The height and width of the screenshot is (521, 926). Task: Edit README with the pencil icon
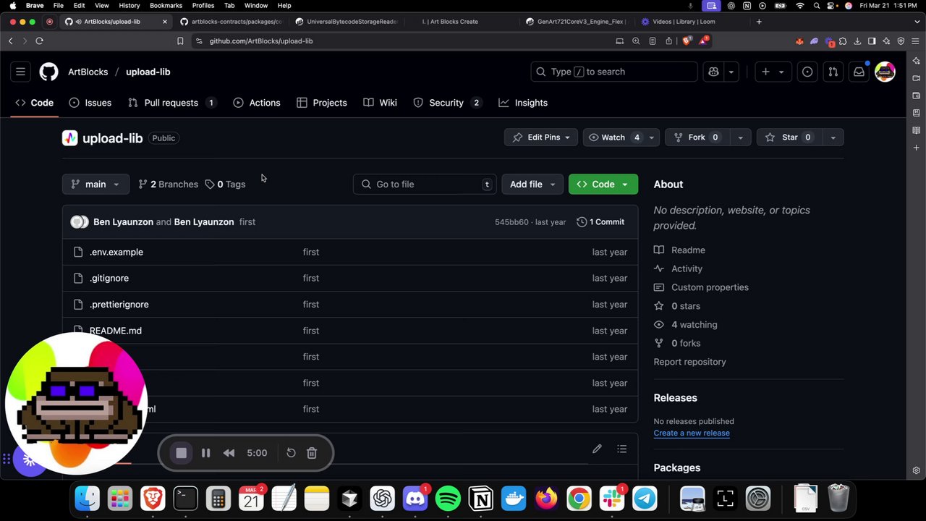coord(597,449)
